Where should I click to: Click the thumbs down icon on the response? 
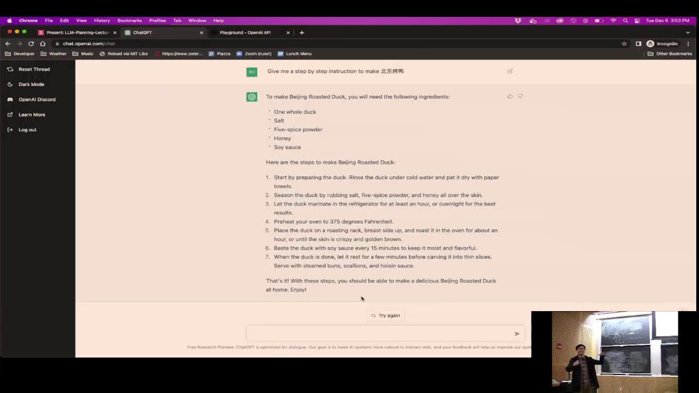520,96
